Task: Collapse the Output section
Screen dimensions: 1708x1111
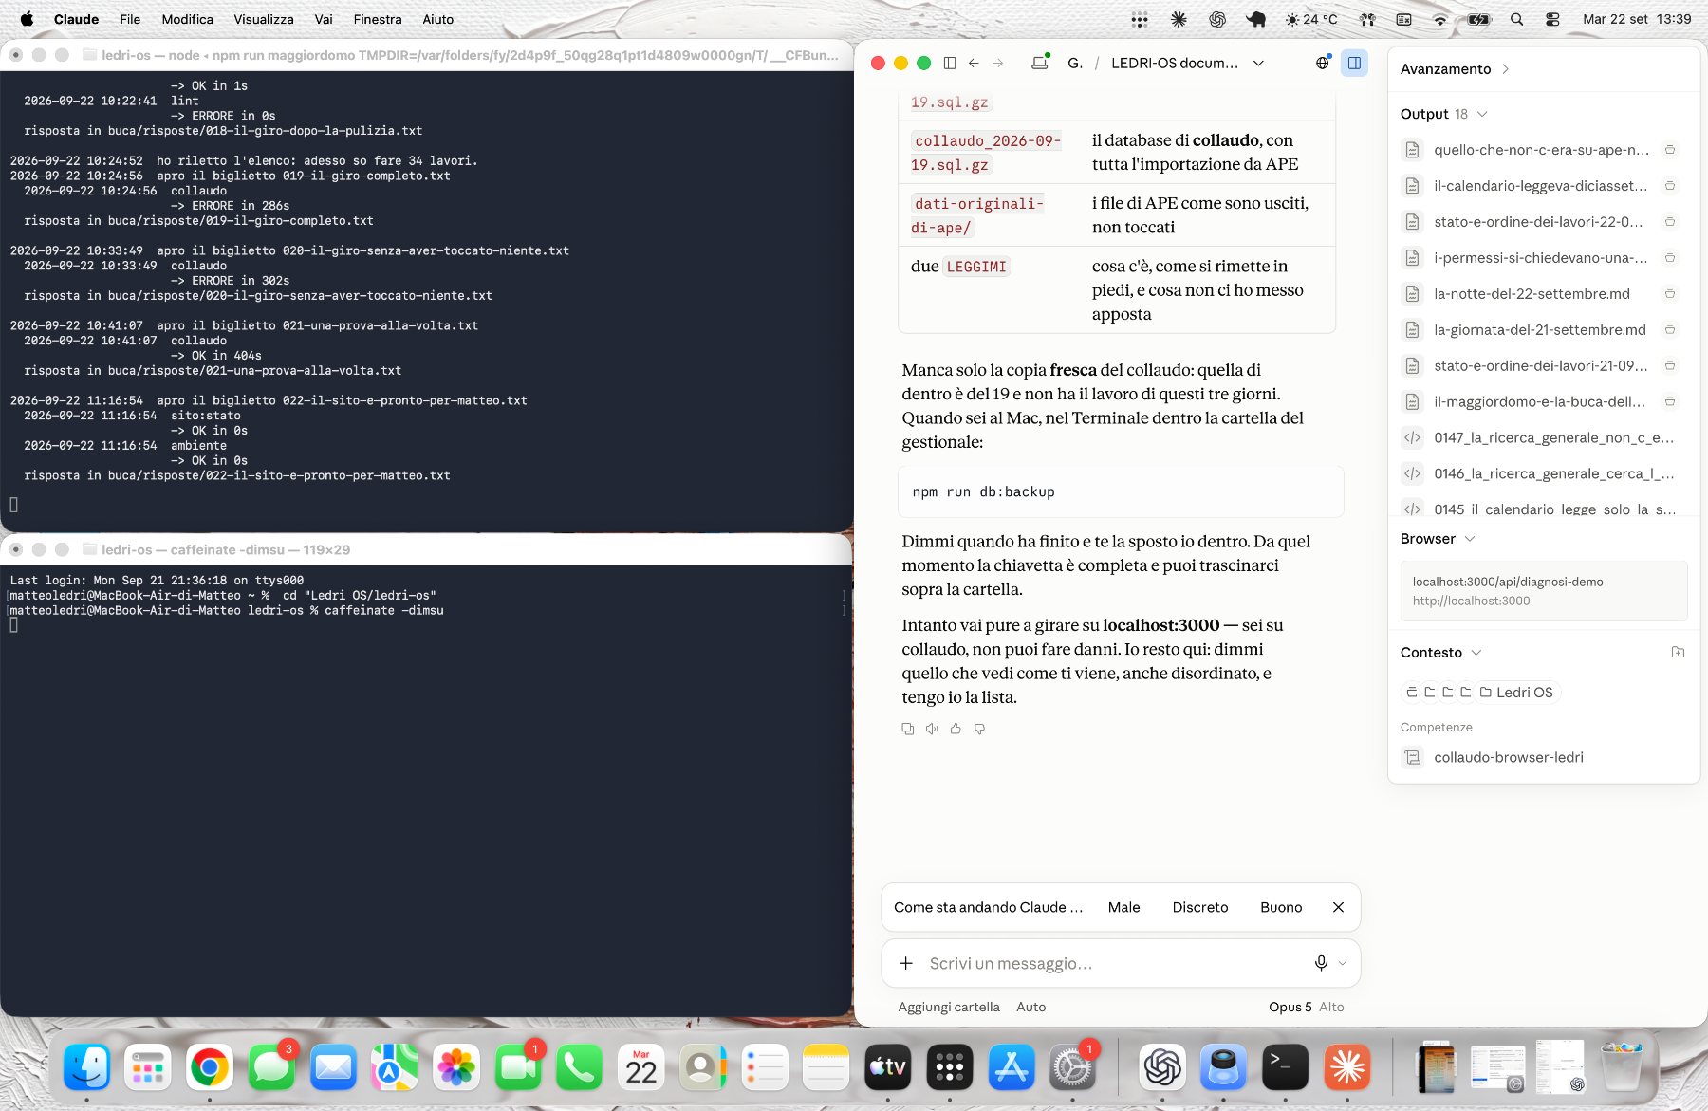Action: coord(1482,114)
